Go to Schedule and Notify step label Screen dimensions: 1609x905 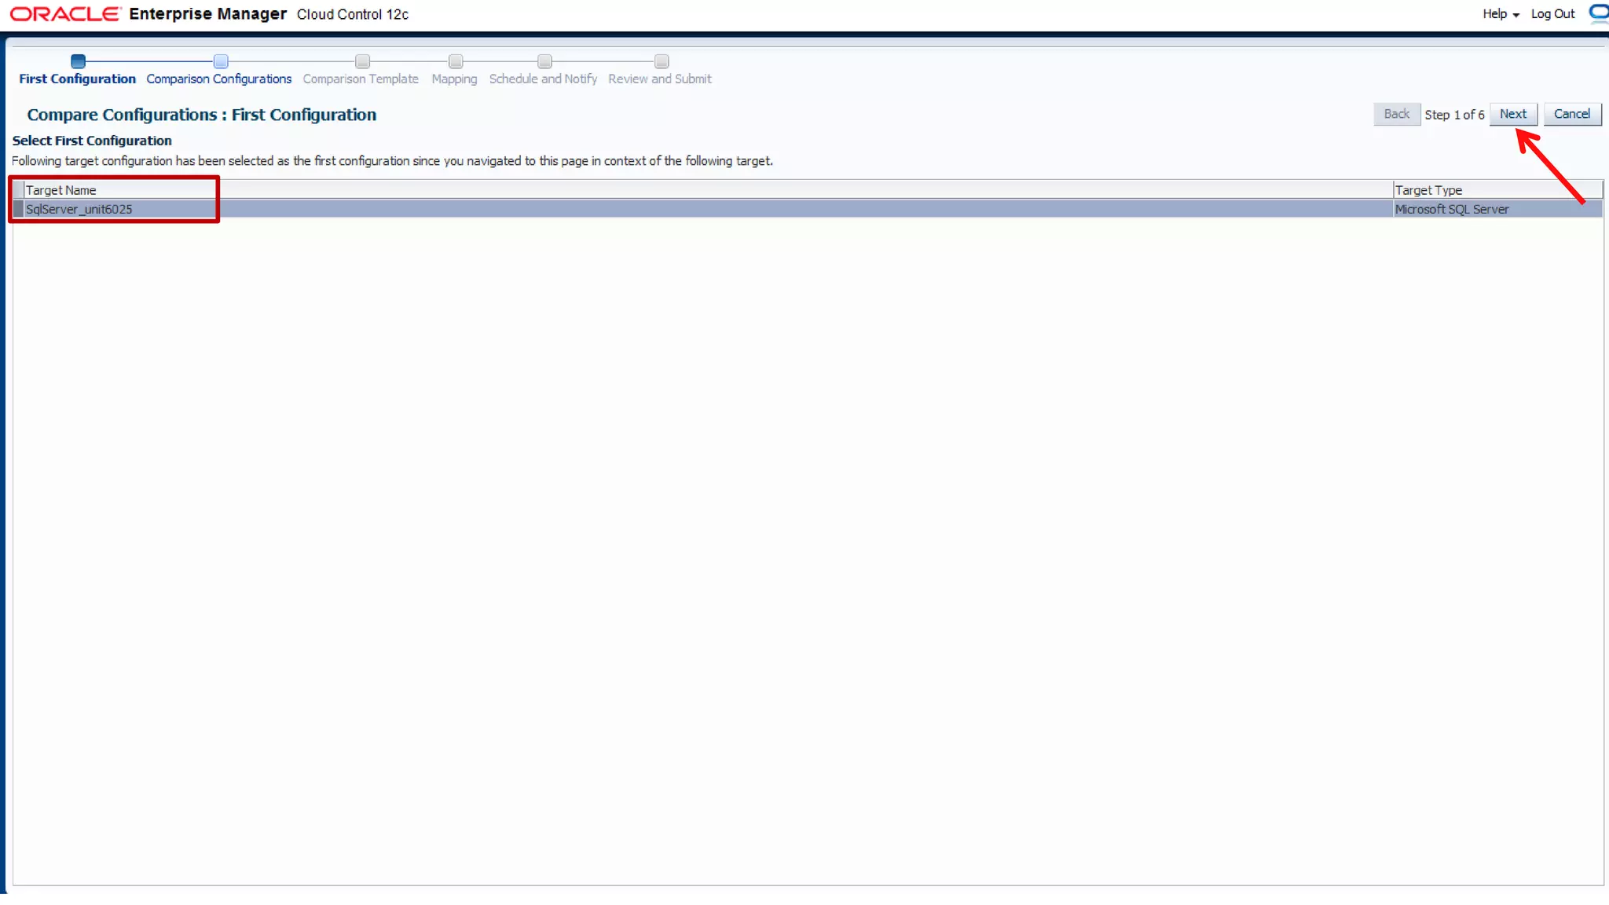pyautogui.click(x=543, y=79)
